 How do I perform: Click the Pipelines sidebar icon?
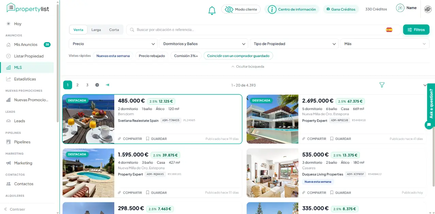click(x=9, y=142)
